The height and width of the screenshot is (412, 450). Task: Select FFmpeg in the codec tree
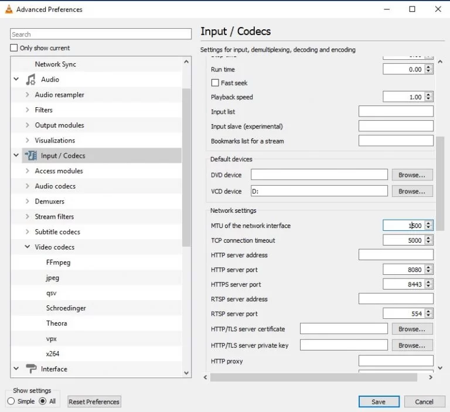coord(58,263)
